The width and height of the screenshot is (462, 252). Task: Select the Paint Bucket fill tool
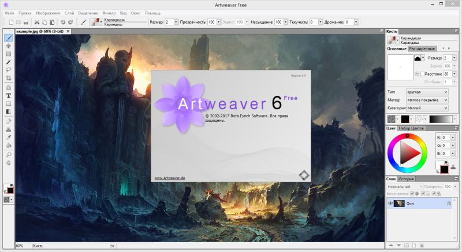click(x=9, y=145)
